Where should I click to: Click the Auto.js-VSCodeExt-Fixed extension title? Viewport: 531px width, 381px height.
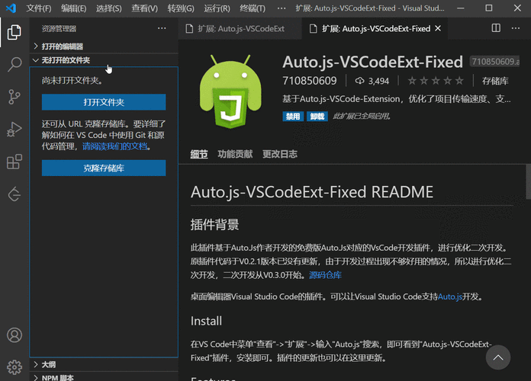click(372, 62)
